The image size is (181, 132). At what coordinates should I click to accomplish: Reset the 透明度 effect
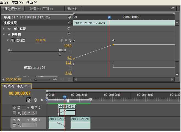tap(69, 34)
